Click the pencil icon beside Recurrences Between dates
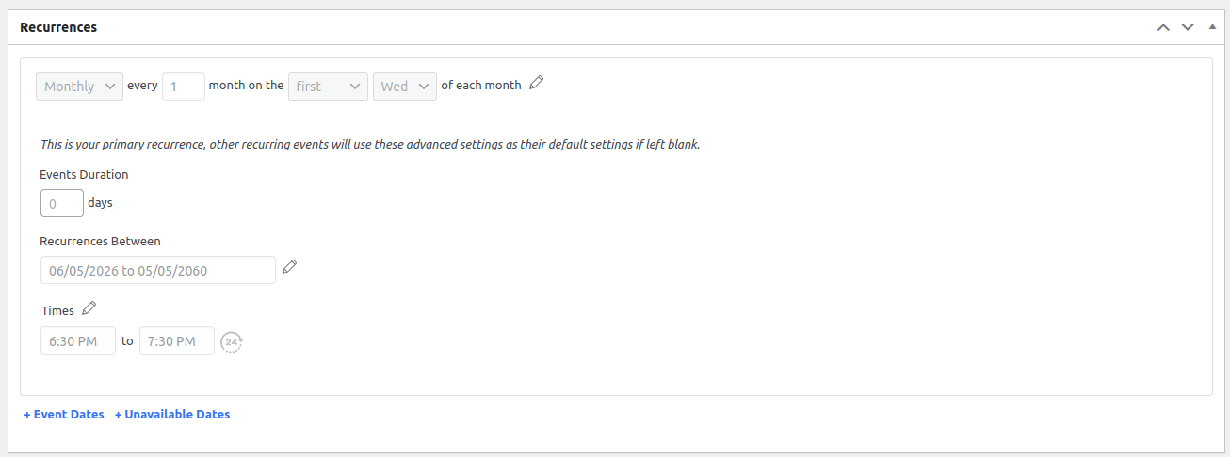 pyautogui.click(x=290, y=267)
